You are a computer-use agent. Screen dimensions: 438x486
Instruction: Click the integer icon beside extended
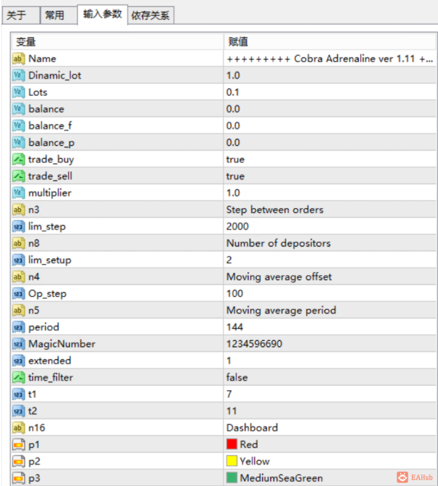click(x=18, y=361)
